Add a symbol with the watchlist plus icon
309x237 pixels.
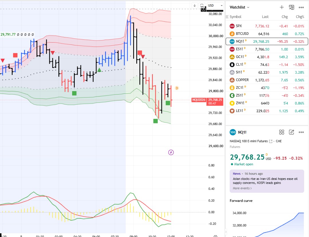coord(282,7)
